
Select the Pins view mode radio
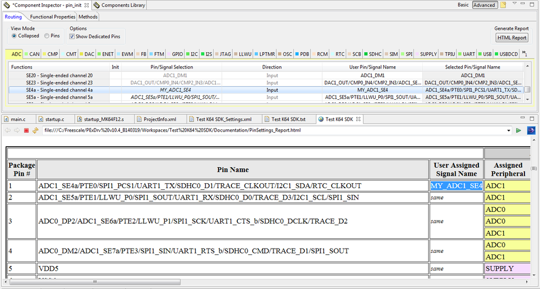pyautogui.click(x=47, y=36)
